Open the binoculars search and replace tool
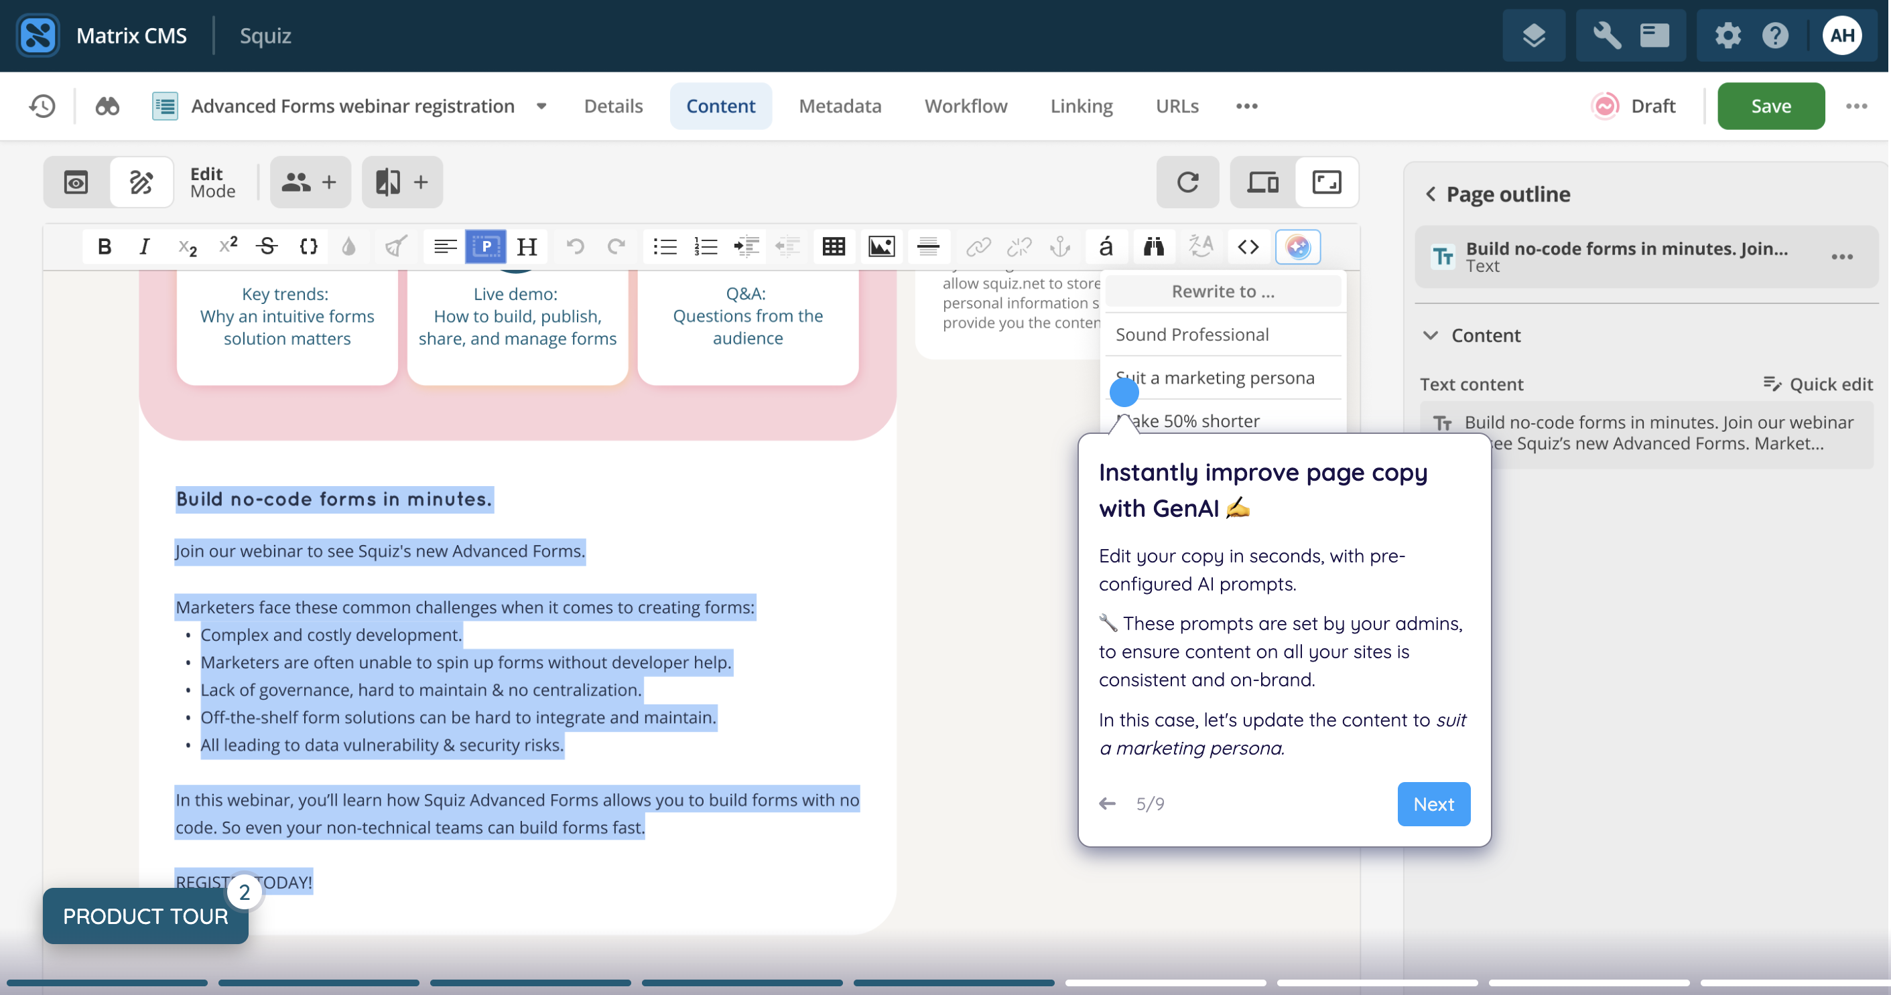 1153,246
